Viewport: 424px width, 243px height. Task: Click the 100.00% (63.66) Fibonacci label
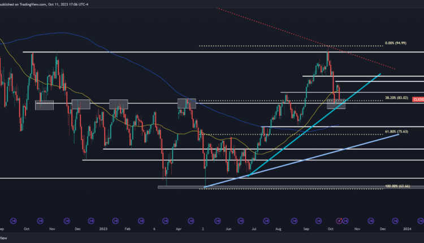click(x=397, y=186)
